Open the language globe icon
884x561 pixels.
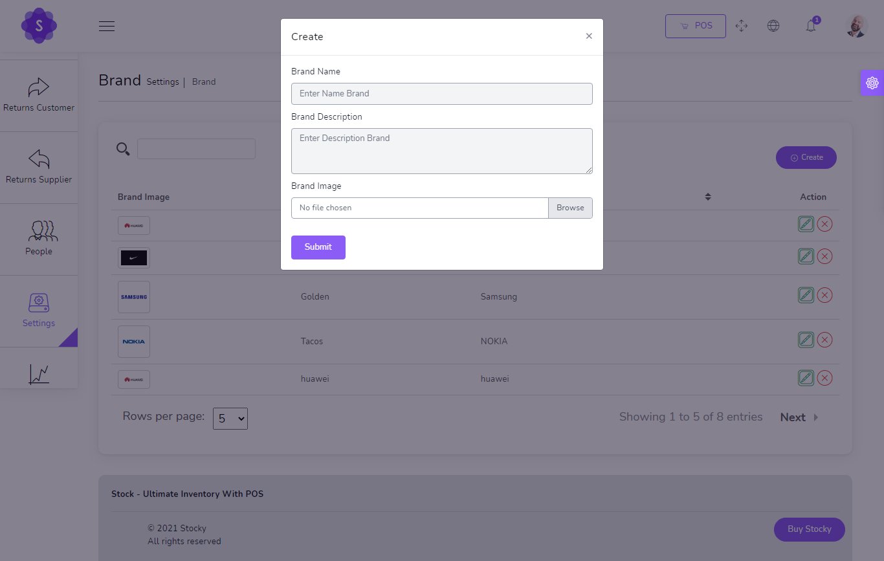click(x=773, y=26)
